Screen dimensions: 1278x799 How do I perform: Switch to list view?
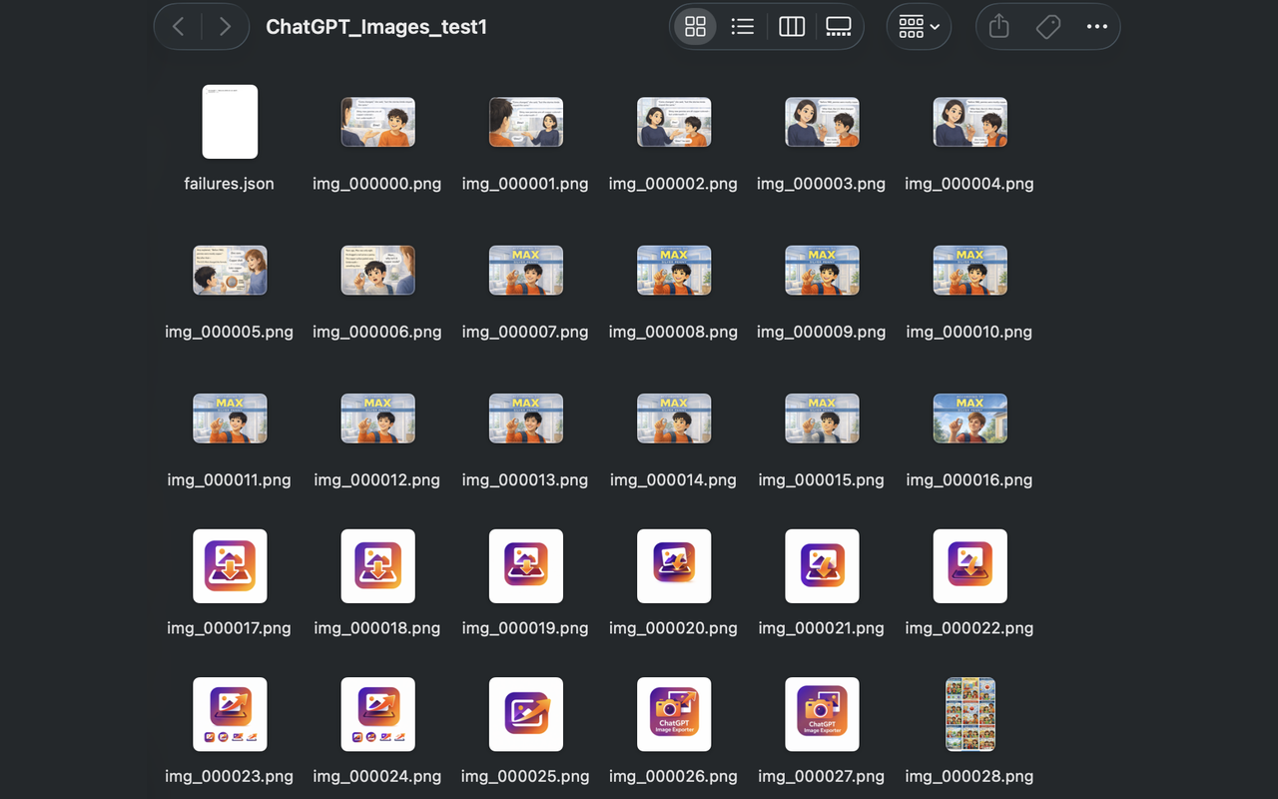(x=743, y=27)
